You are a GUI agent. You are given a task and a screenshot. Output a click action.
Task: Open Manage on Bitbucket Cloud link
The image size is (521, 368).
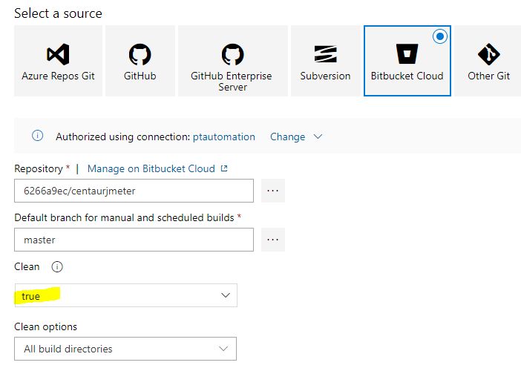point(151,168)
